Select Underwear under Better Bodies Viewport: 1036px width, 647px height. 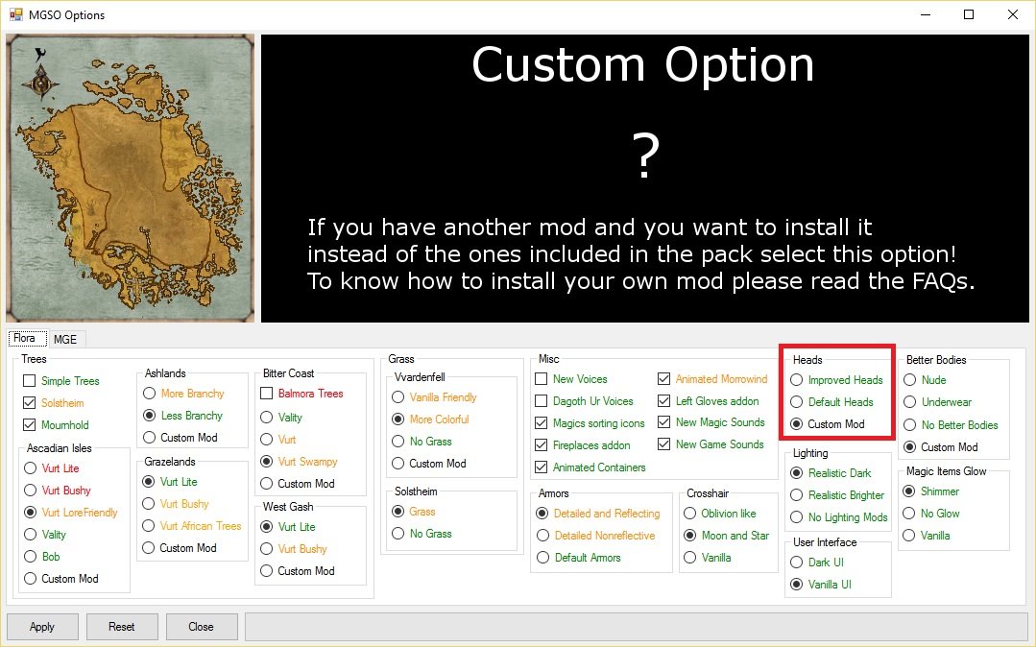tap(910, 402)
